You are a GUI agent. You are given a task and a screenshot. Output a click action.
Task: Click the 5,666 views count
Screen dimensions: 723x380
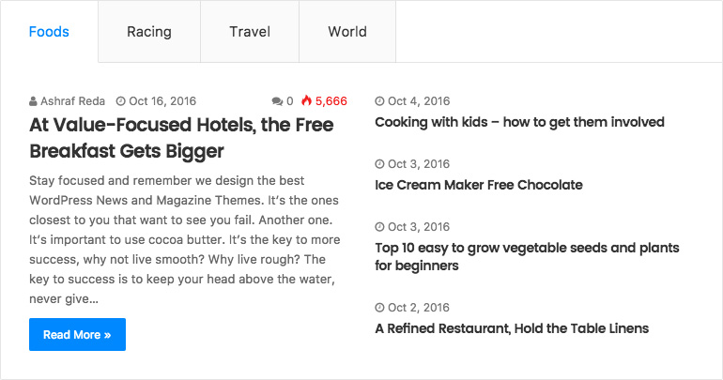331,101
